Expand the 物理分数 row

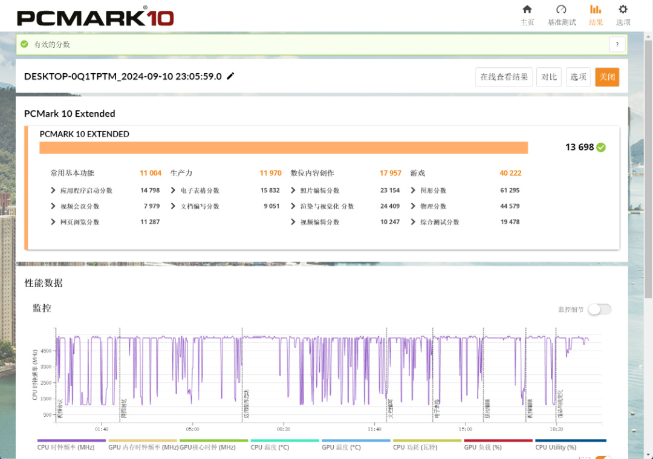[x=413, y=206]
